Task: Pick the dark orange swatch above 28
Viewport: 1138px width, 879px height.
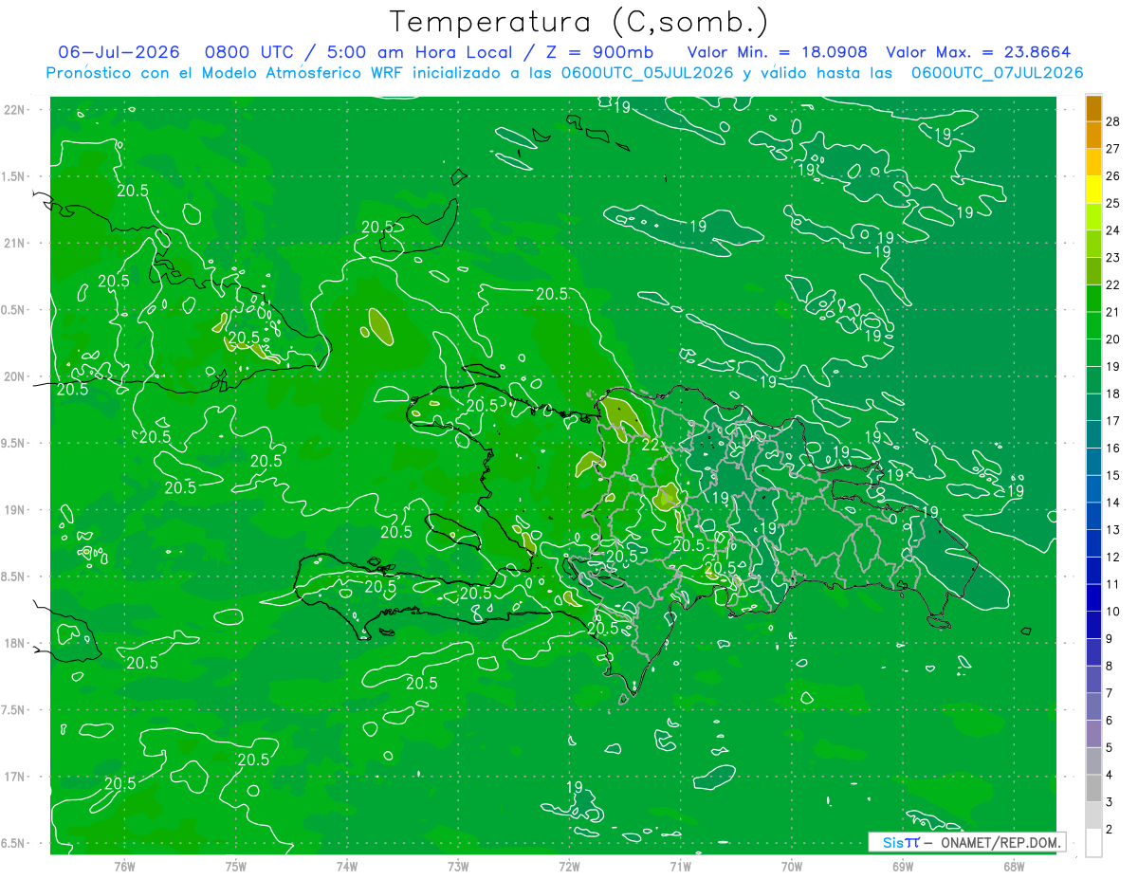Action: pyautogui.click(x=1093, y=108)
